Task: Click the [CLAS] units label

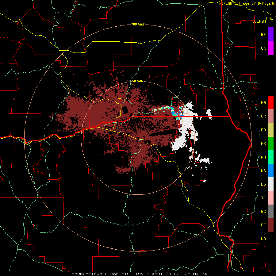Action: [259, 21]
